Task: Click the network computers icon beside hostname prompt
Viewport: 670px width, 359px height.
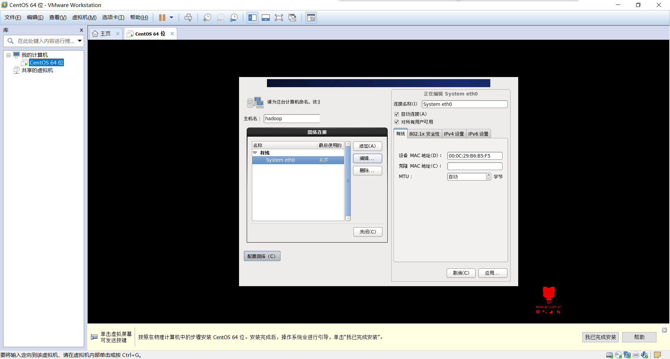Action: coord(255,102)
